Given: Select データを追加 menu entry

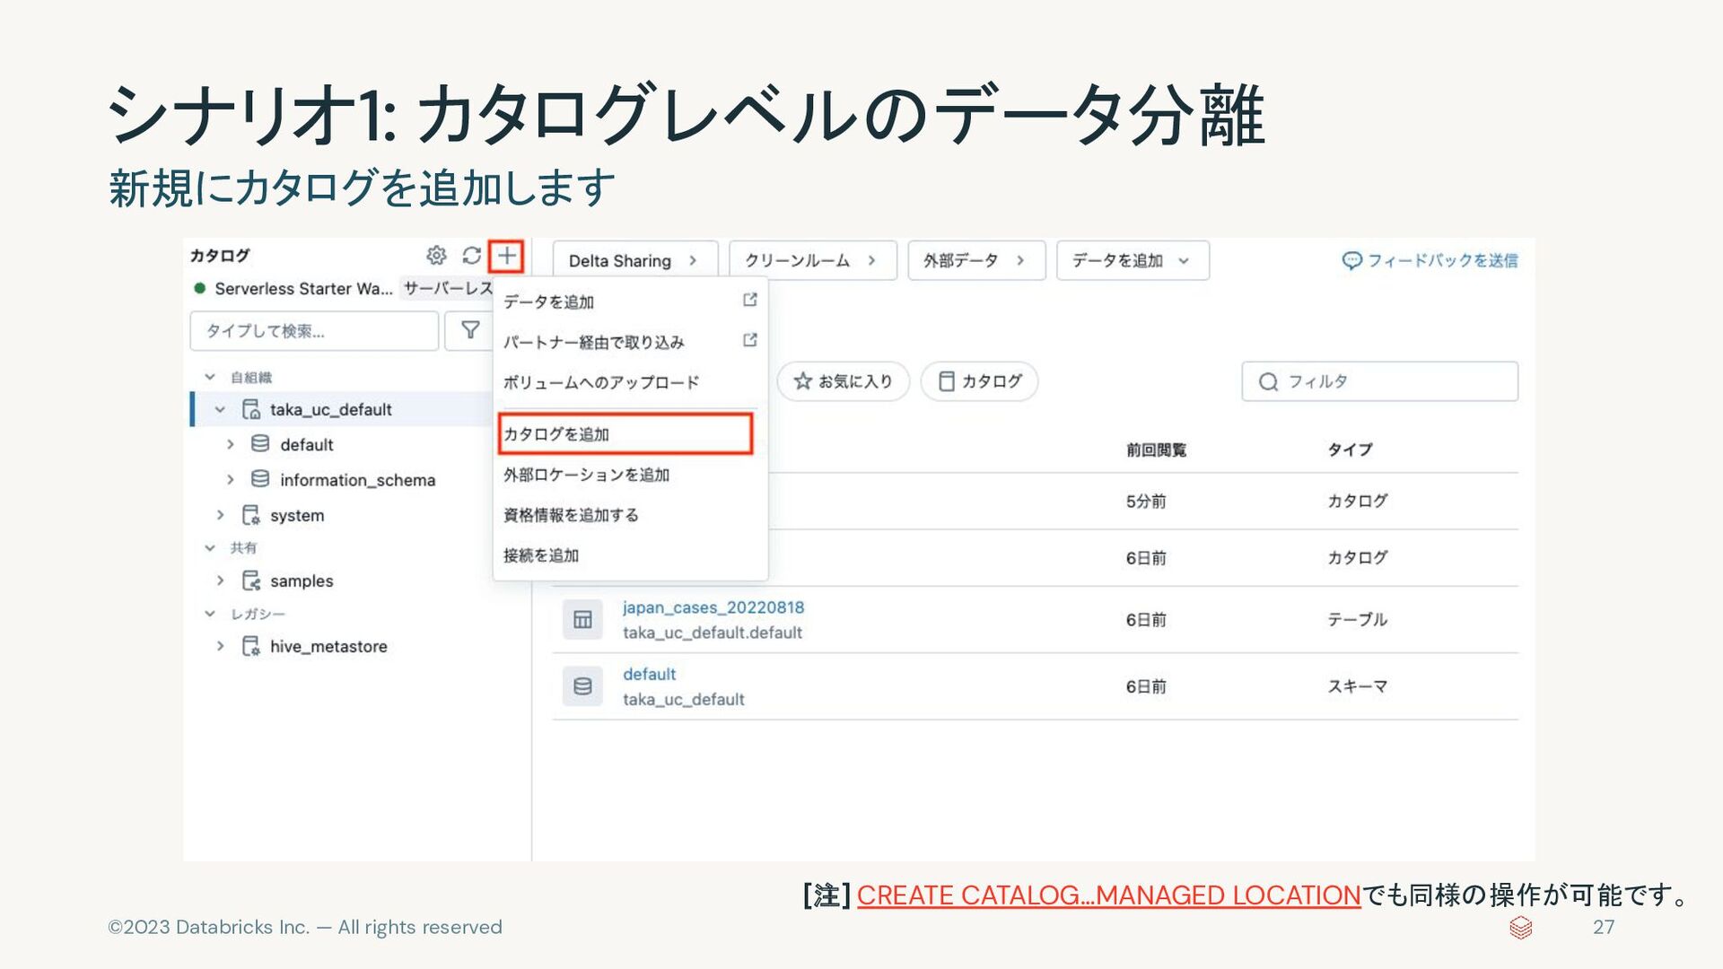Looking at the screenshot, I should [630, 301].
